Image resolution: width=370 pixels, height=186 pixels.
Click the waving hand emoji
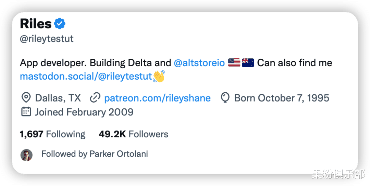coord(159,76)
